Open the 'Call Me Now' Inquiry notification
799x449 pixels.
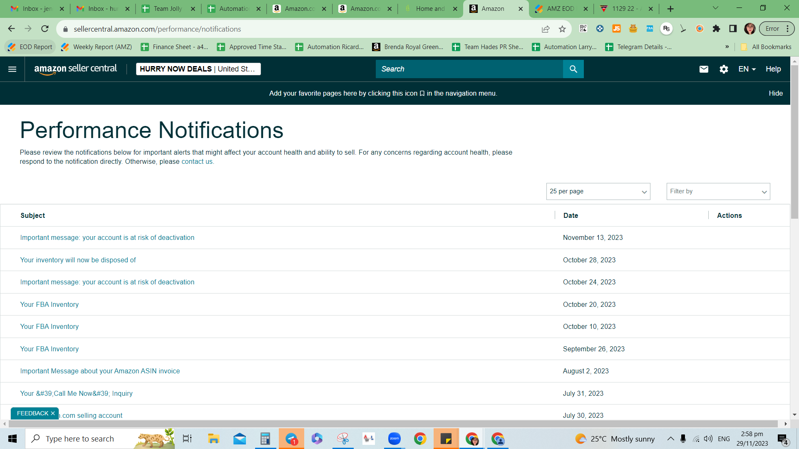coord(77,394)
